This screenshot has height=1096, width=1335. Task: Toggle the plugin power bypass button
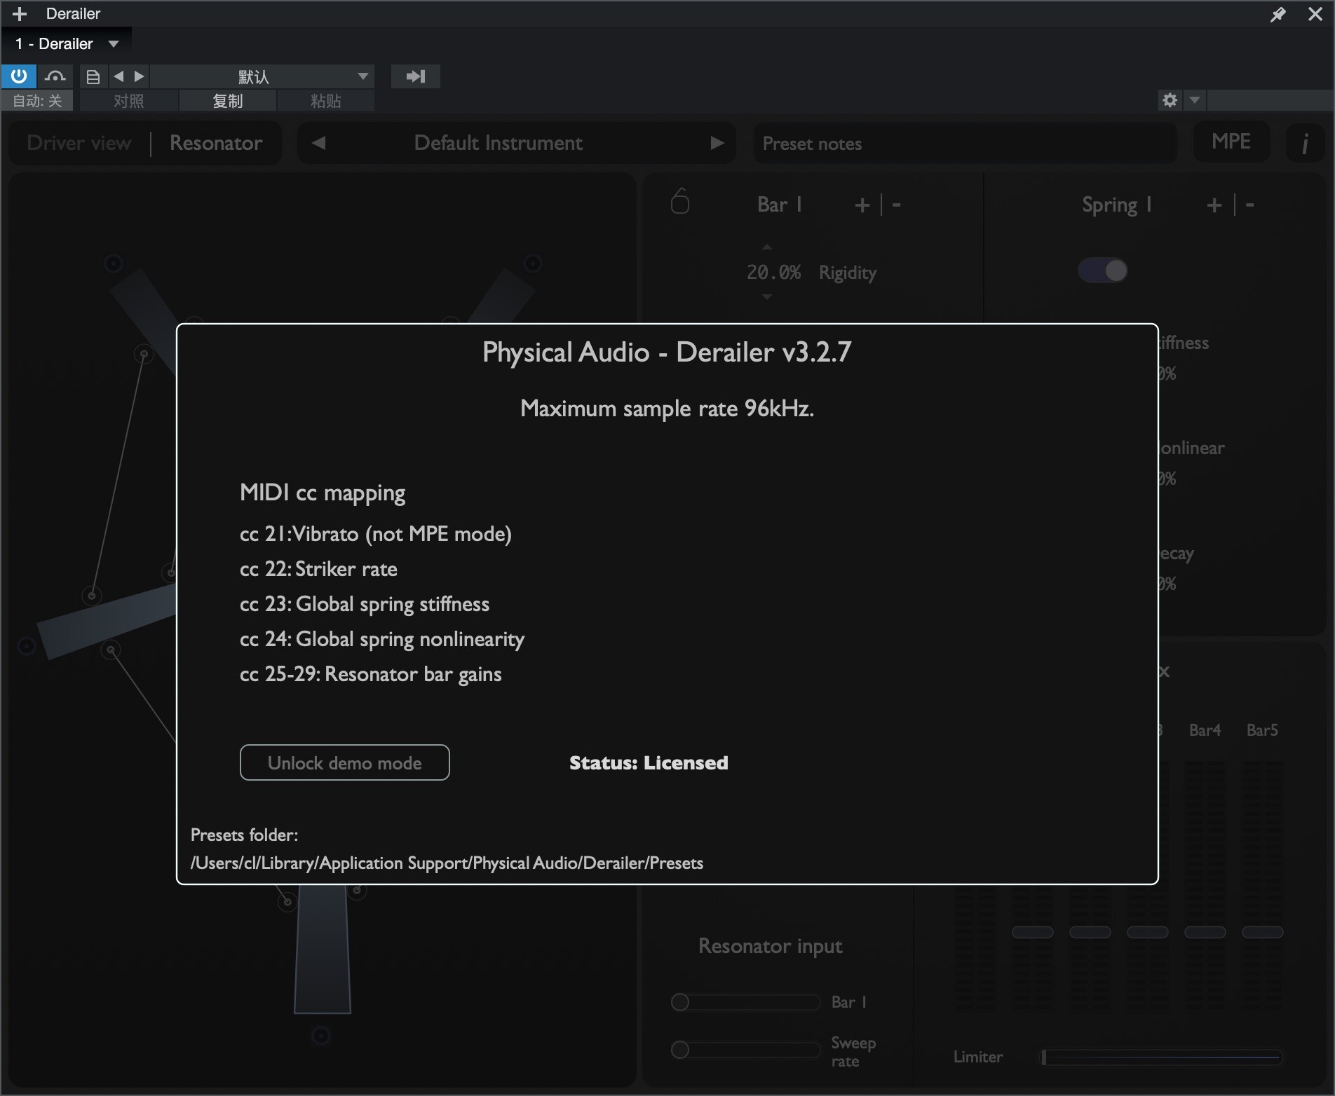pyautogui.click(x=19, y=76)
